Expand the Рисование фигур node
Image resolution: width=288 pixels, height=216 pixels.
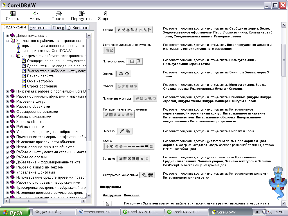click(x=7, y=102)
